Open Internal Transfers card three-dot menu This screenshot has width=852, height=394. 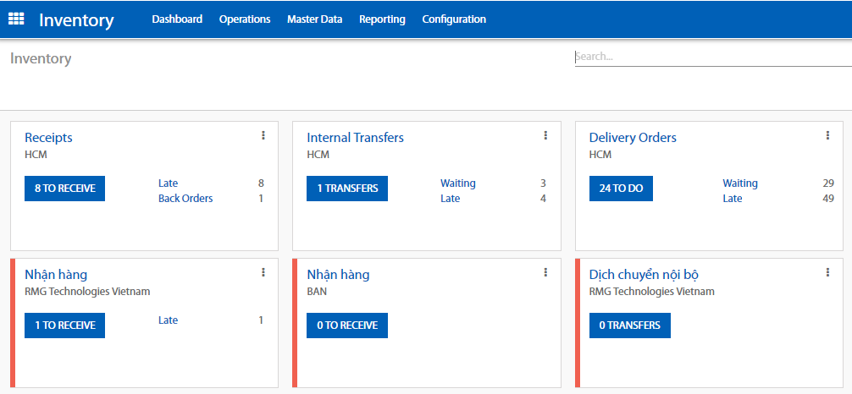[x=545, y=135]
